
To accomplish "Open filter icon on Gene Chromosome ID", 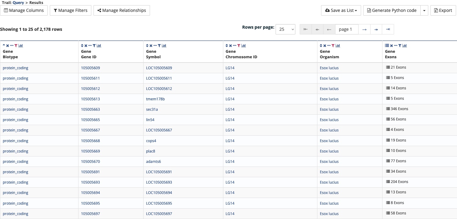I will 239,46.
